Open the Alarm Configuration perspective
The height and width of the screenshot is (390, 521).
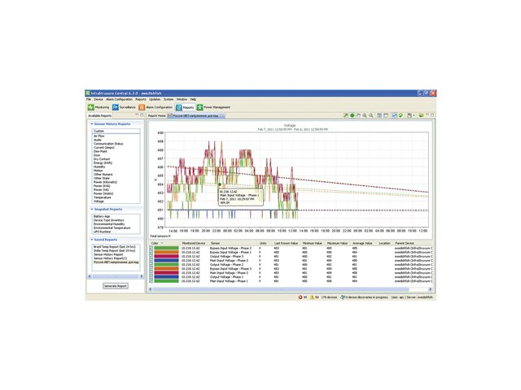(155, 106)
